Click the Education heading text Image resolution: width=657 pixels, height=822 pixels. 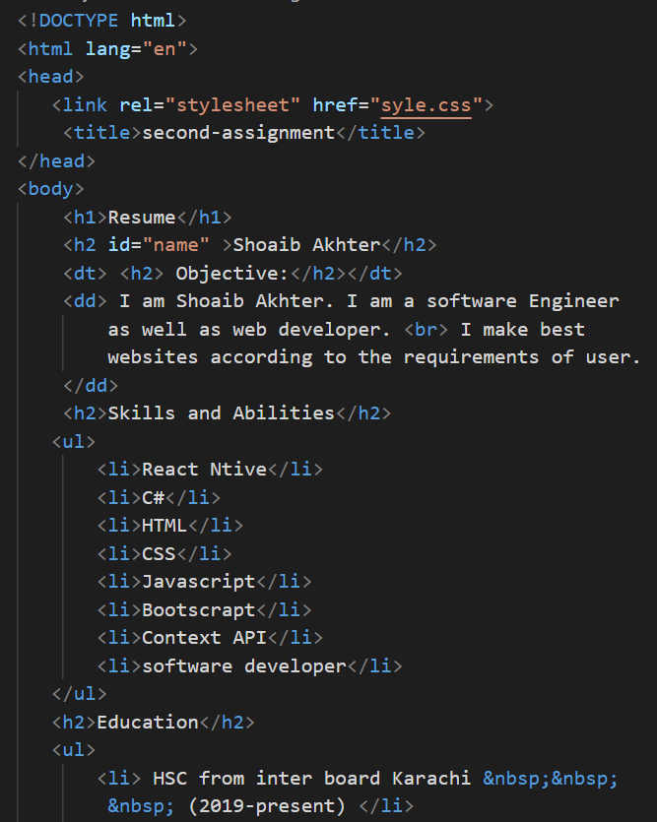pyautogui.click(x=148, y=722)
